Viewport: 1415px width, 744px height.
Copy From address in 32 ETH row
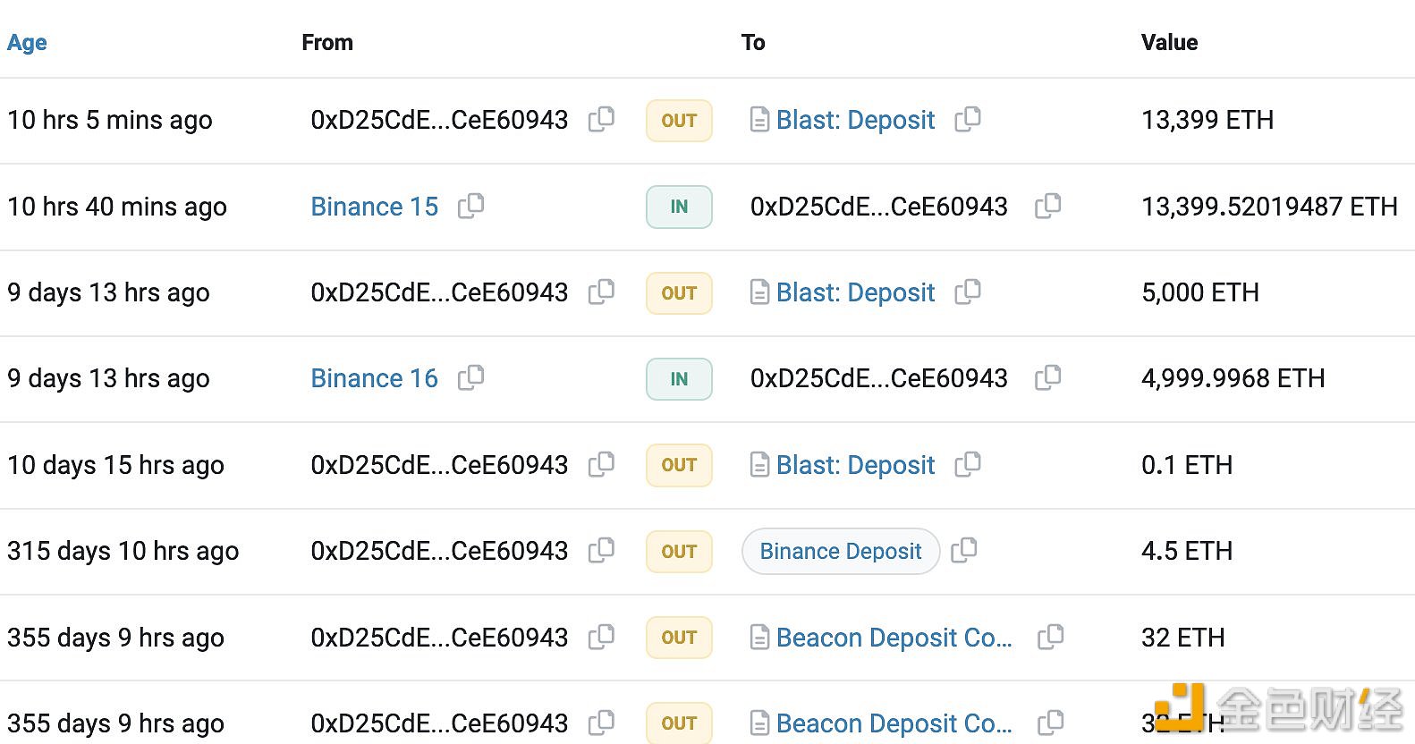click(601, 637)
